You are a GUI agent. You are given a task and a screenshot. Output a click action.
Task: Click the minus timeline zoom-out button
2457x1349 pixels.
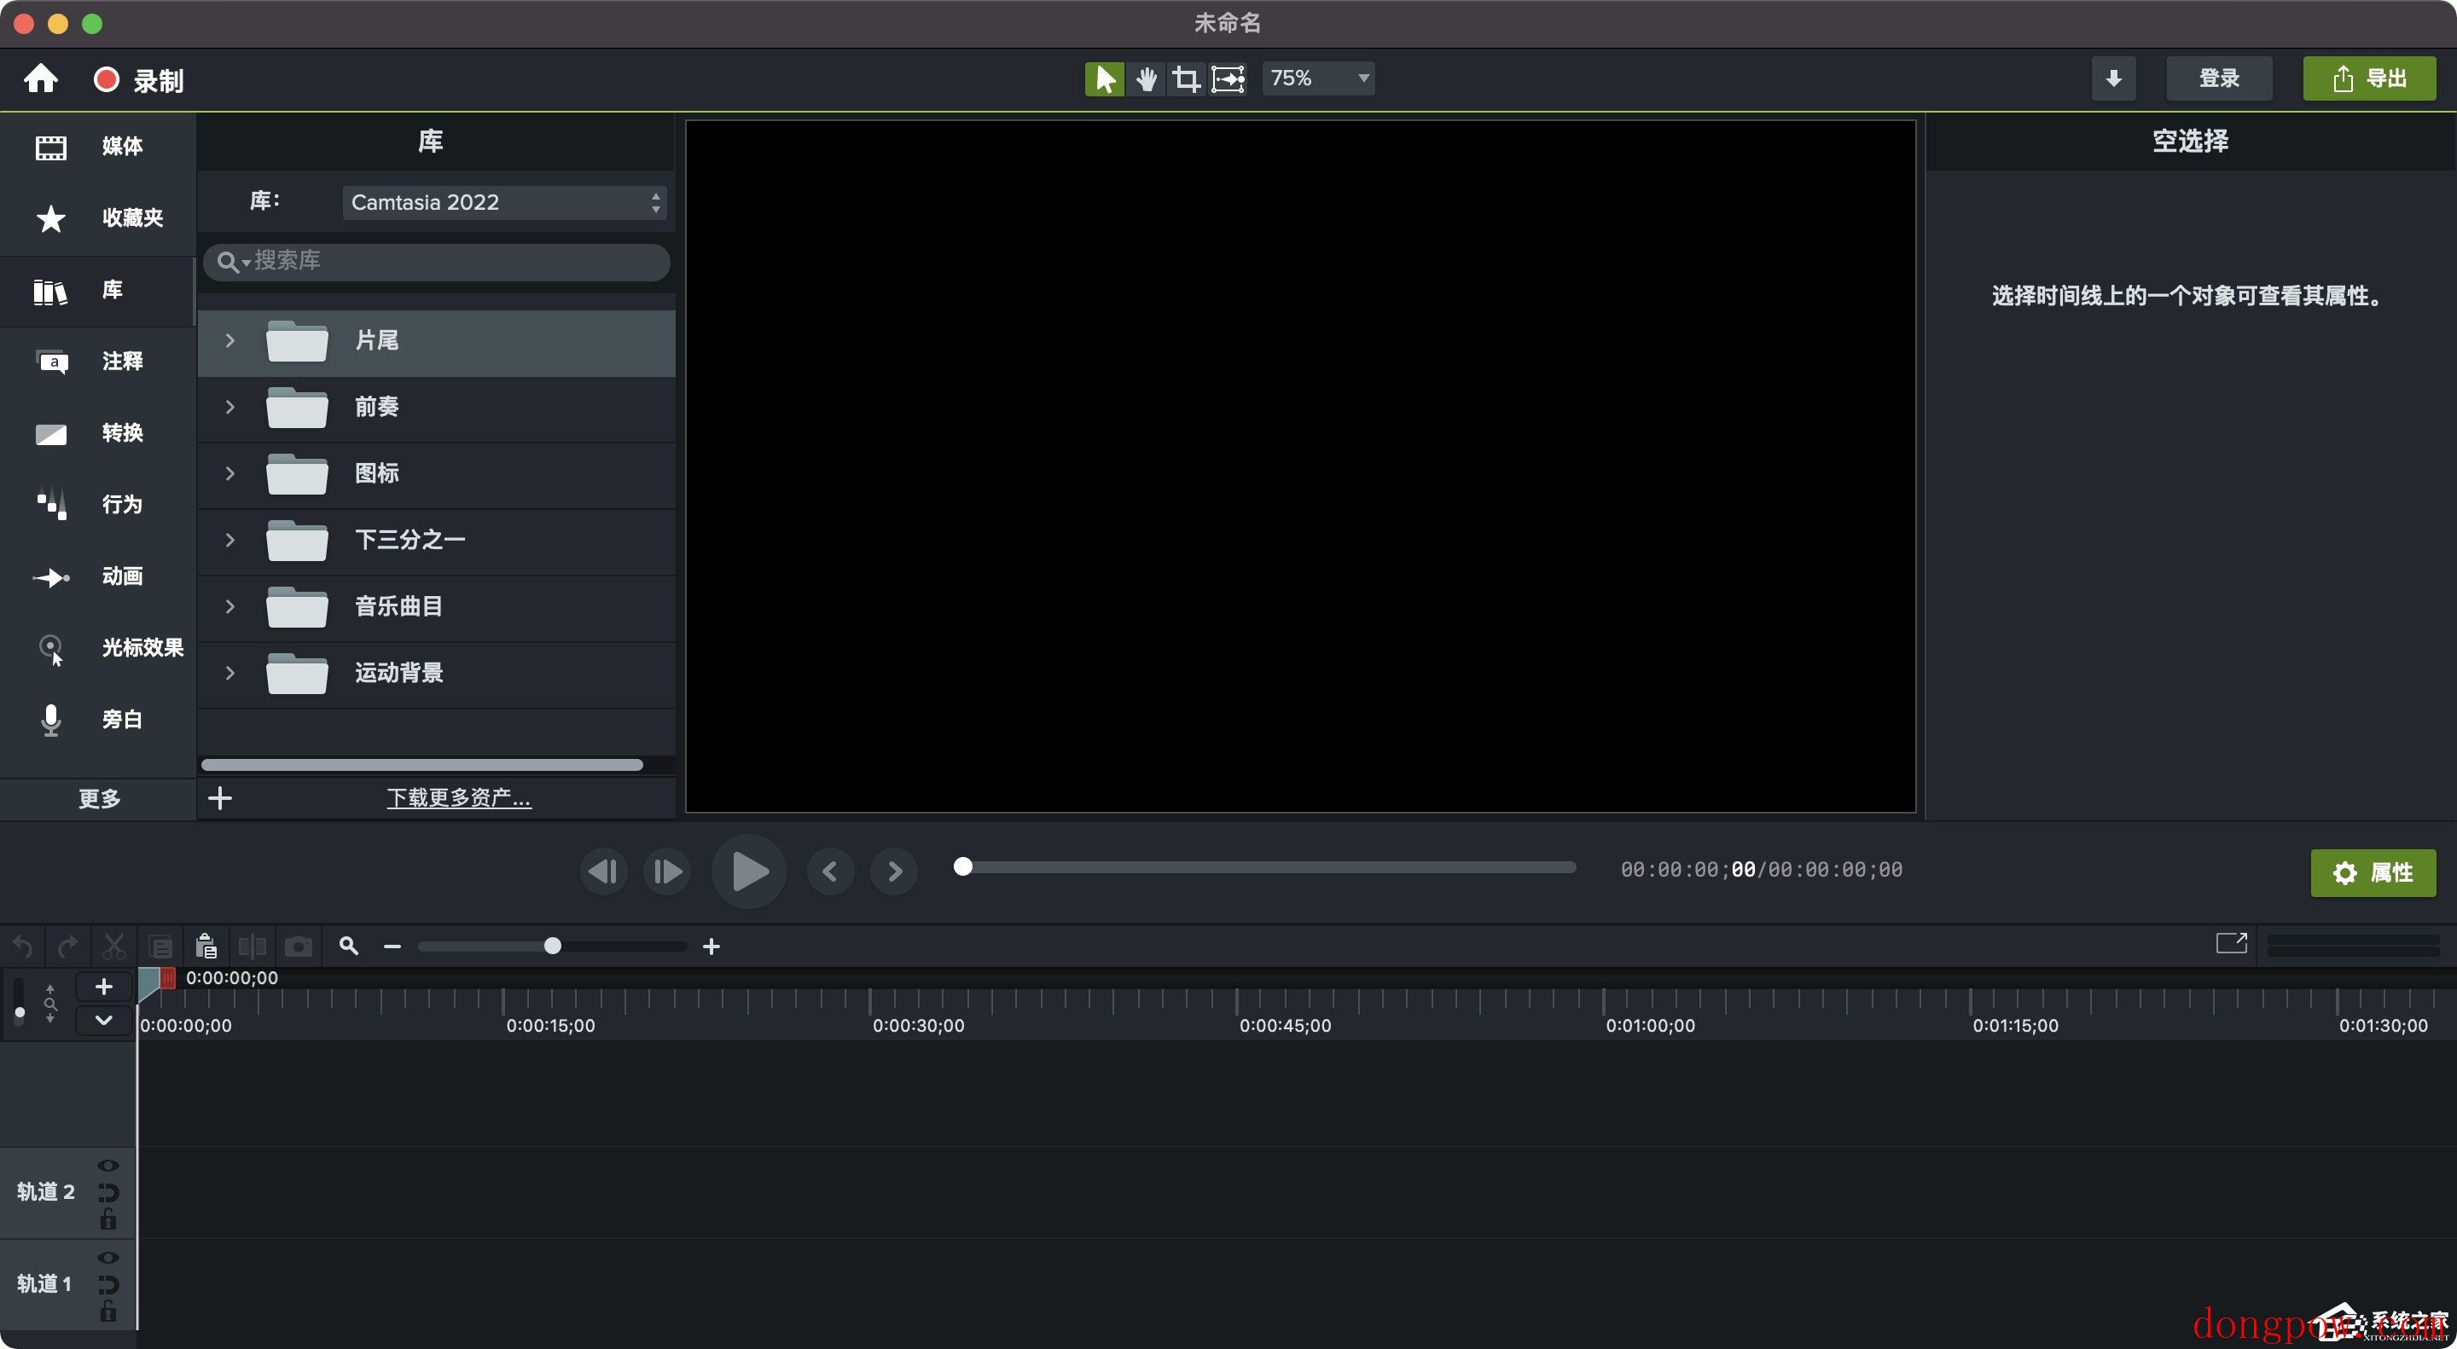tap(392, 947)
